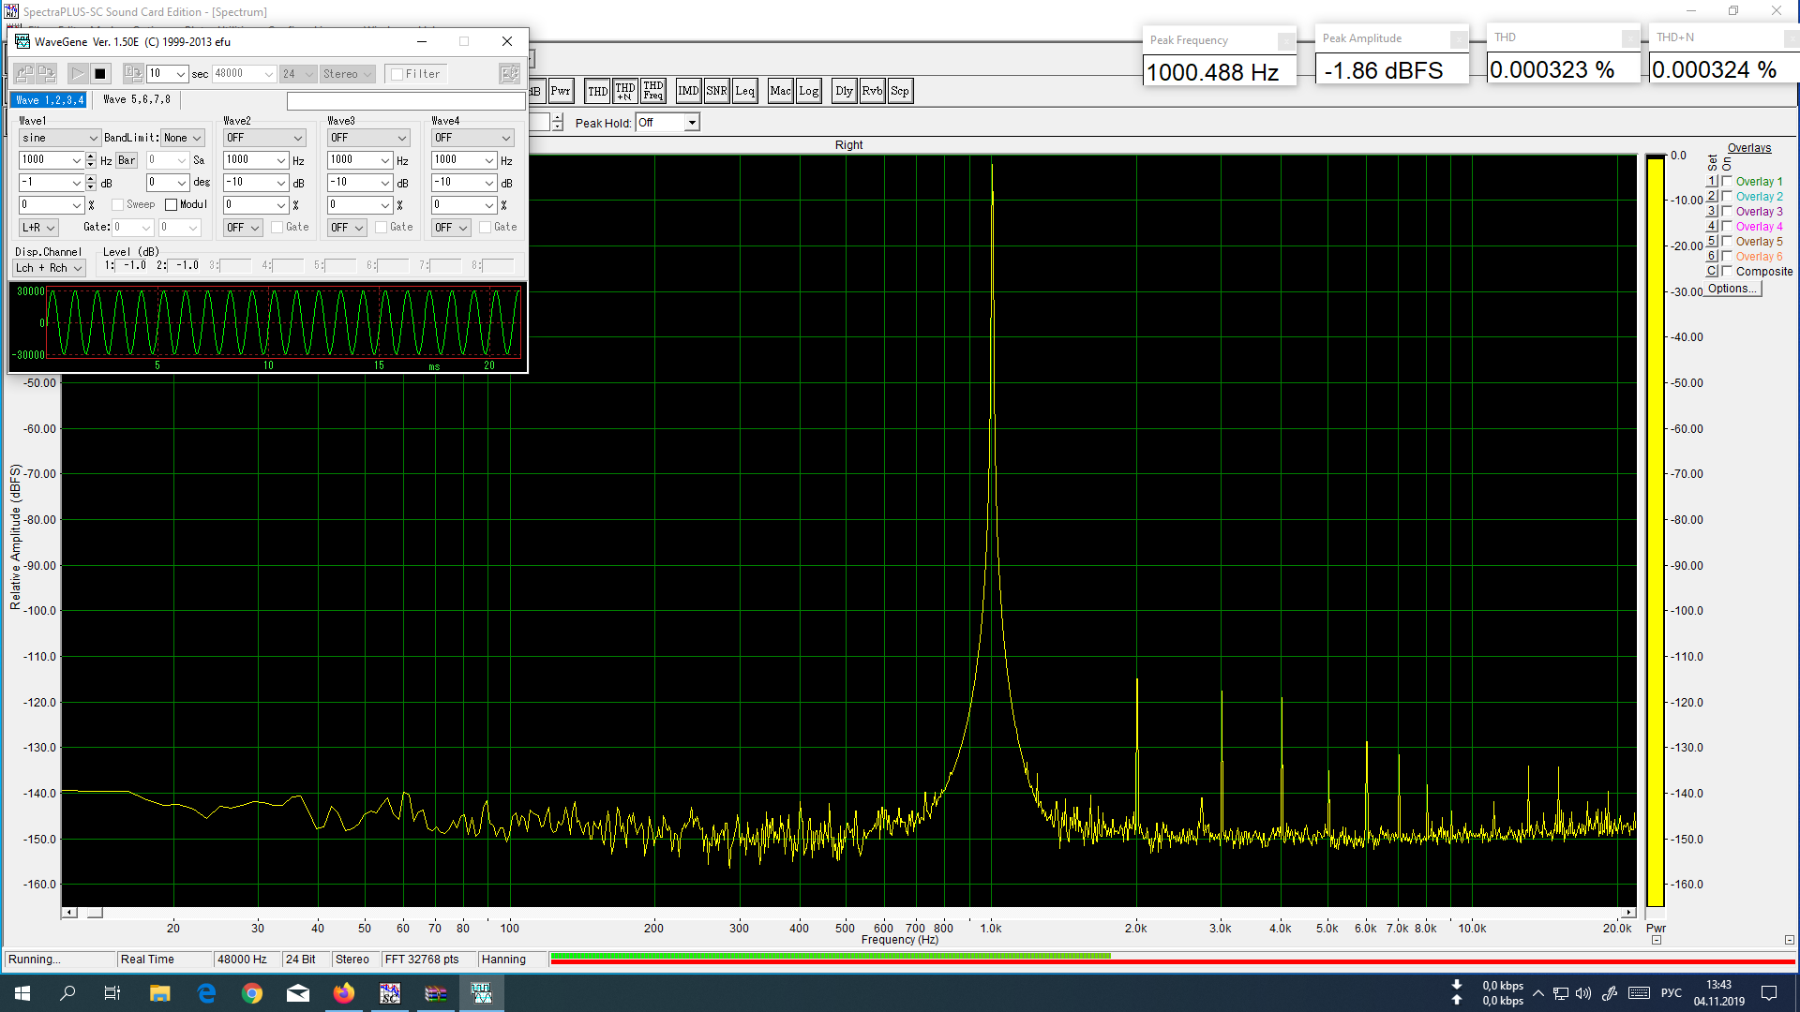Screen dimensions: 1800x1012
Task: Click the WaveGene stop button
Action: coord(100,73)
